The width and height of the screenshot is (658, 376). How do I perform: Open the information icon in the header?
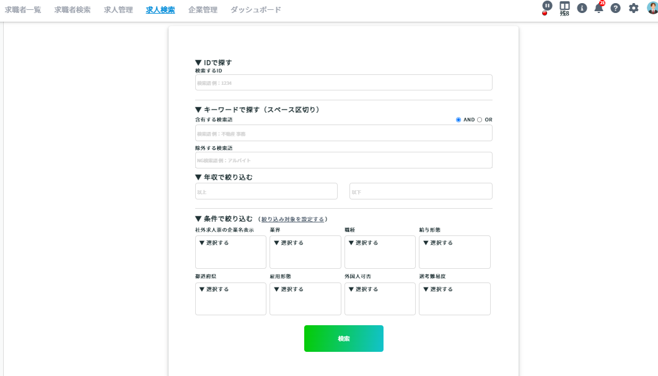point(582,8)
